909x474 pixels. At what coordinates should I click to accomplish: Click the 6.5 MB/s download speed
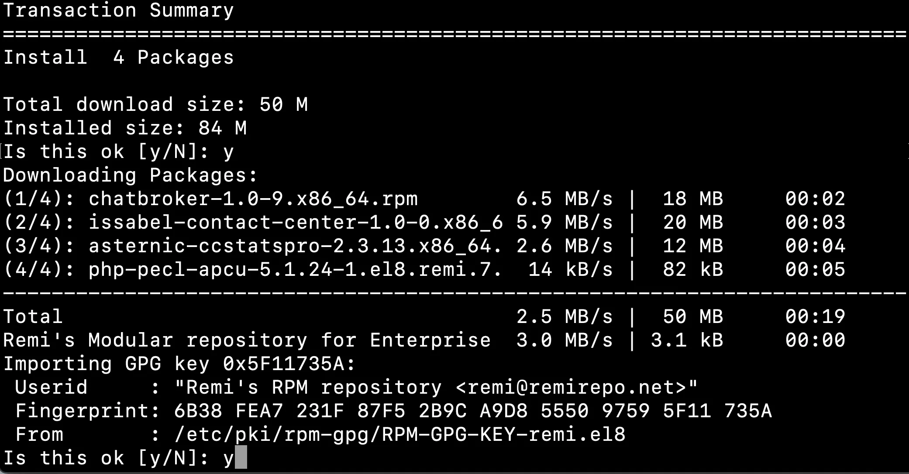(x=564, y=199)
